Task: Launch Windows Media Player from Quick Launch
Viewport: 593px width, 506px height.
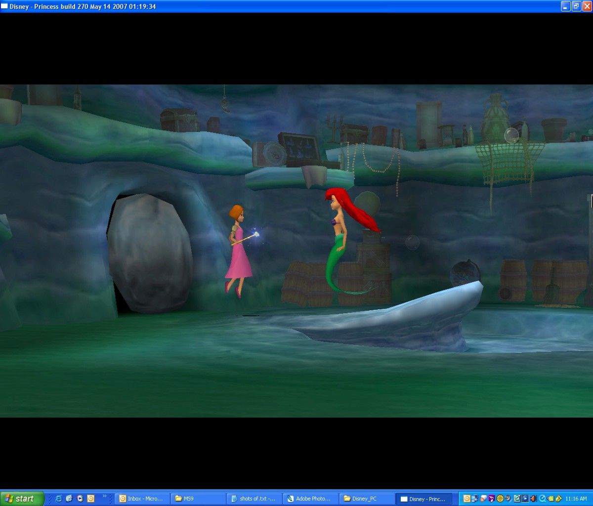Action: click(x=80, y=499)
